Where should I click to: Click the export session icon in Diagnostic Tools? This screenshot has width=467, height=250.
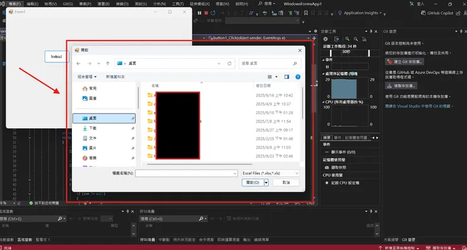tap(336, 39)
